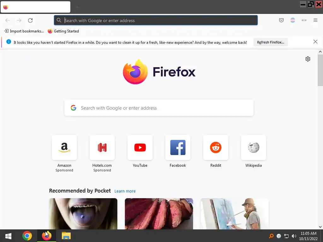Screen dimensions: 323x242
Task: Launch Google Chrome from the taskbar
Action: click(x=27, y=236)
